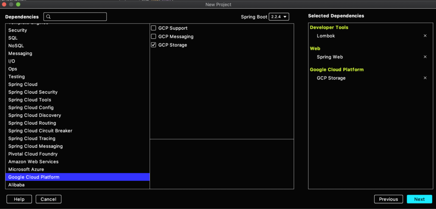Select the Spring Cloud Tools category

(77, 100)
